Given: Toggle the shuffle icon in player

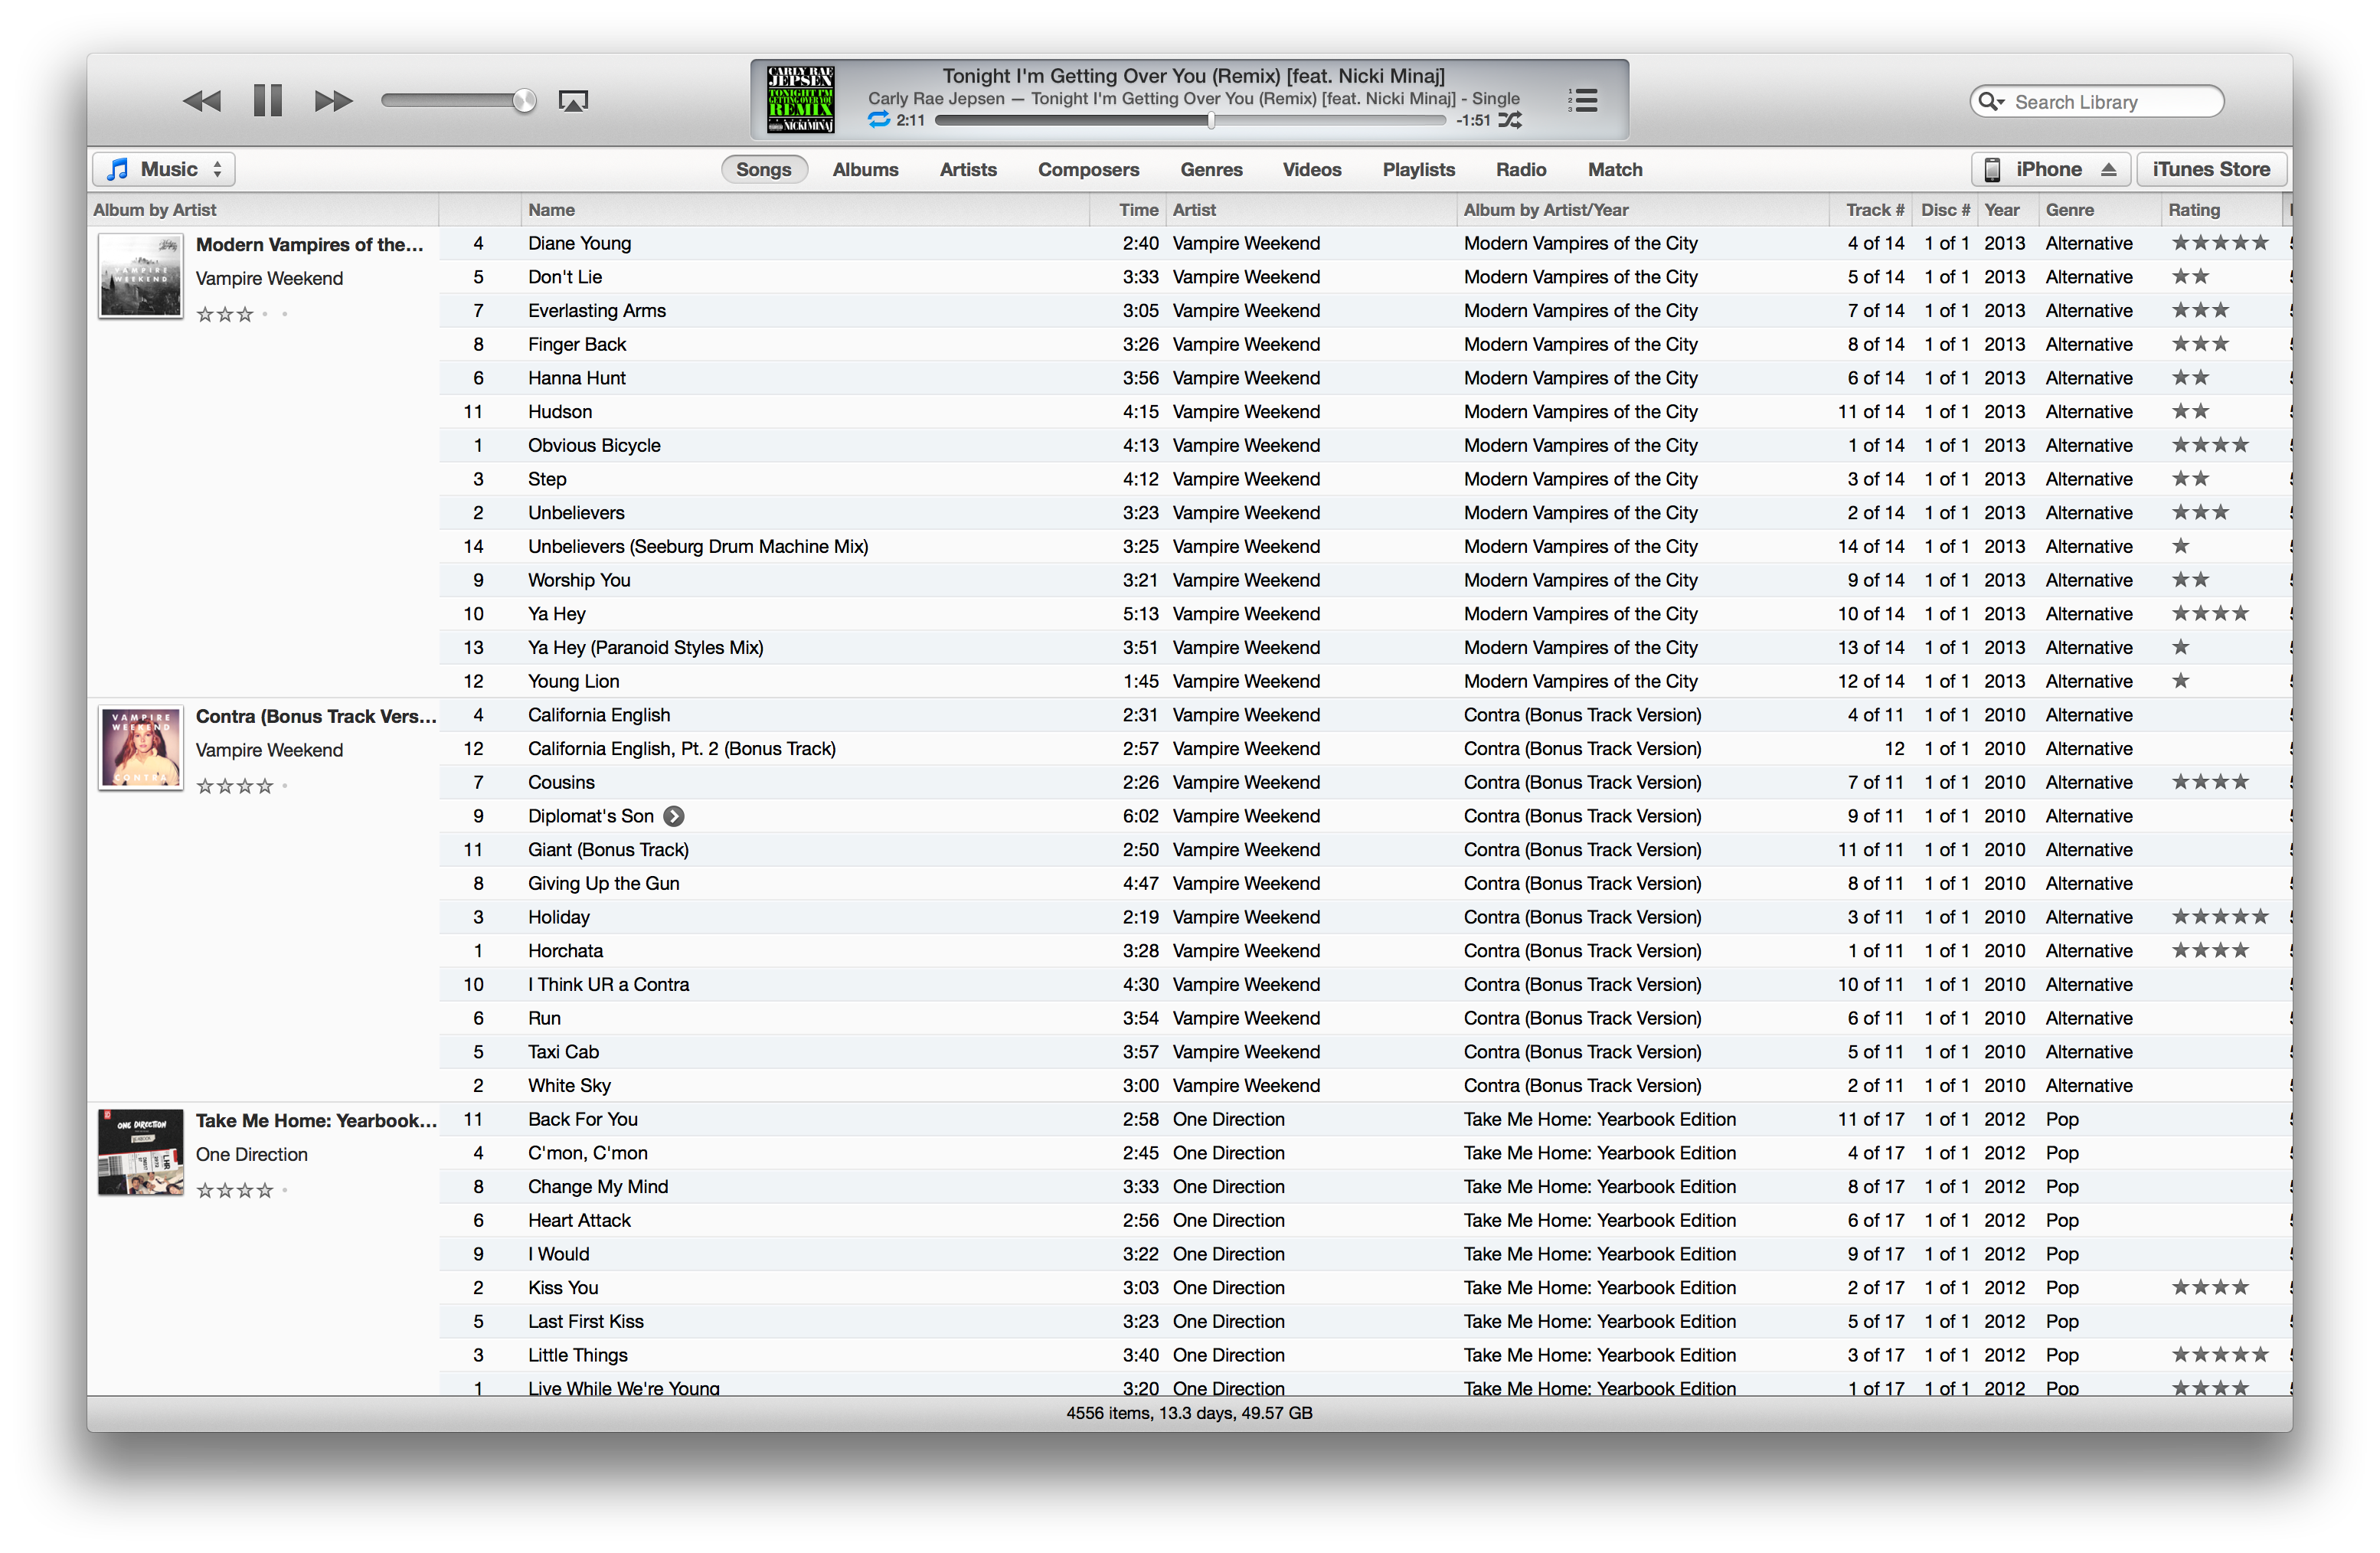Looking at the screenshot, I should pos(1510,120).
